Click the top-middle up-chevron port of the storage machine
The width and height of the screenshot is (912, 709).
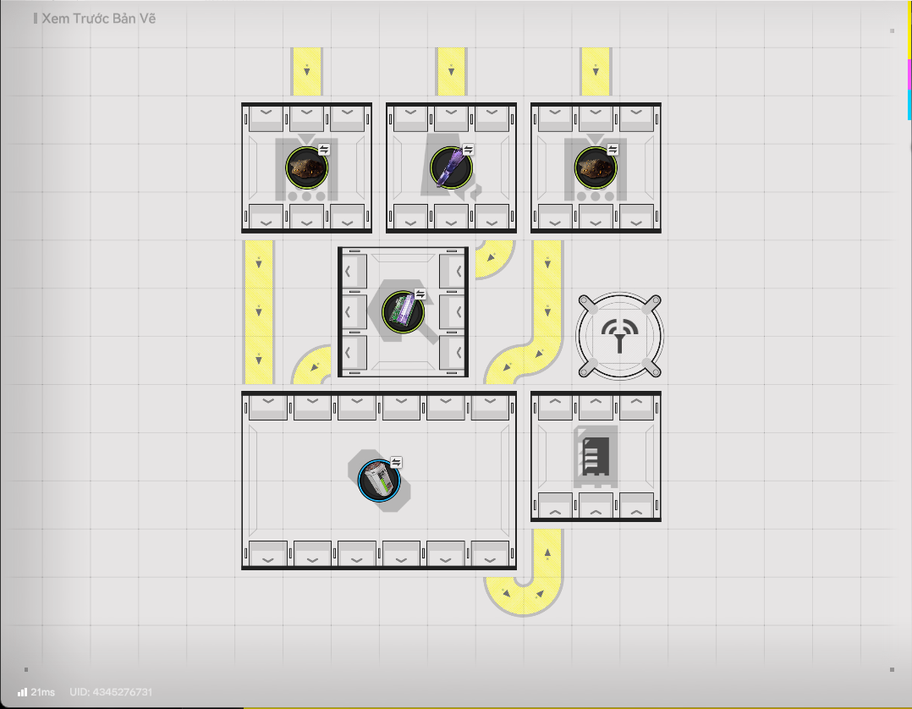595,404
